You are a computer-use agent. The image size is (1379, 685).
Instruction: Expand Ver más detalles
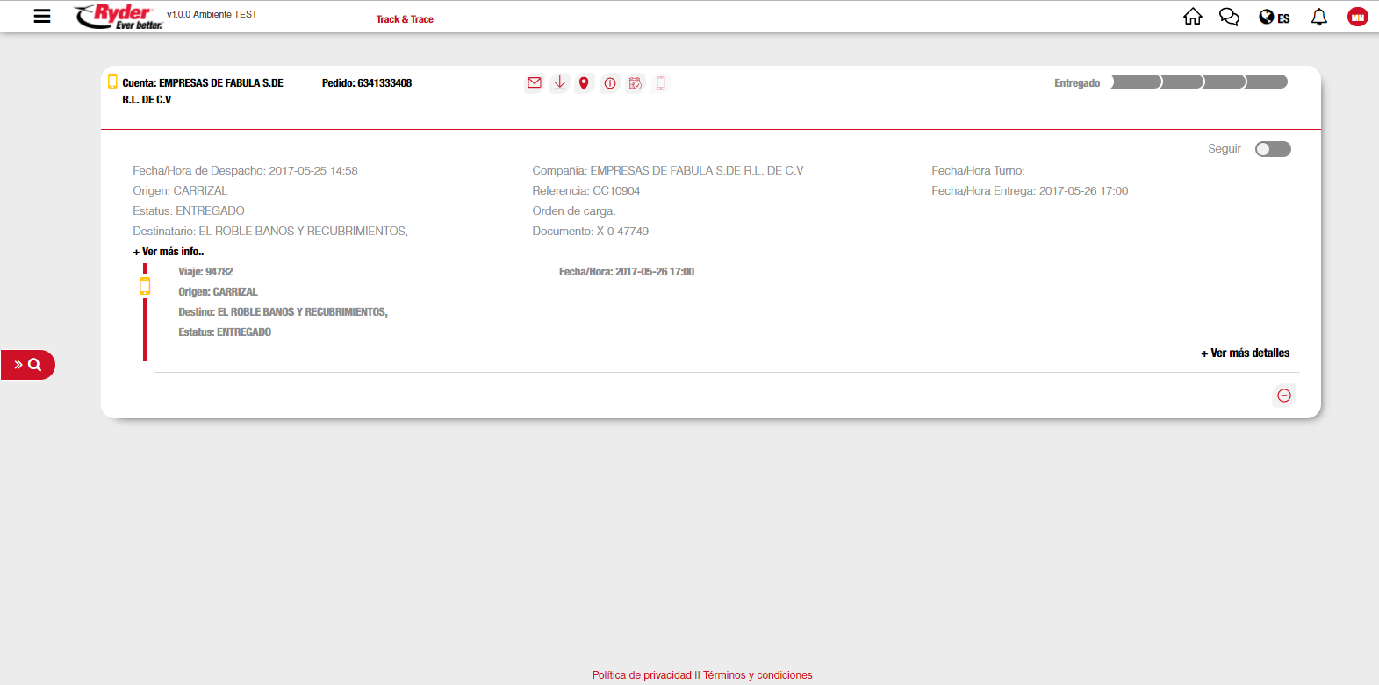click(x=1245, y=353)
